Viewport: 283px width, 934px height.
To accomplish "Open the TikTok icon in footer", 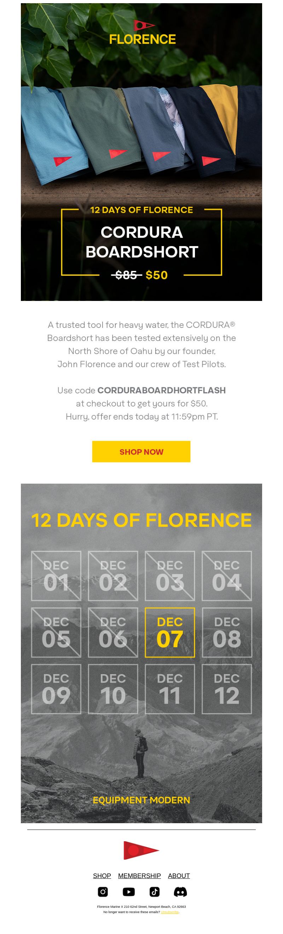I will tap(155, 892).
